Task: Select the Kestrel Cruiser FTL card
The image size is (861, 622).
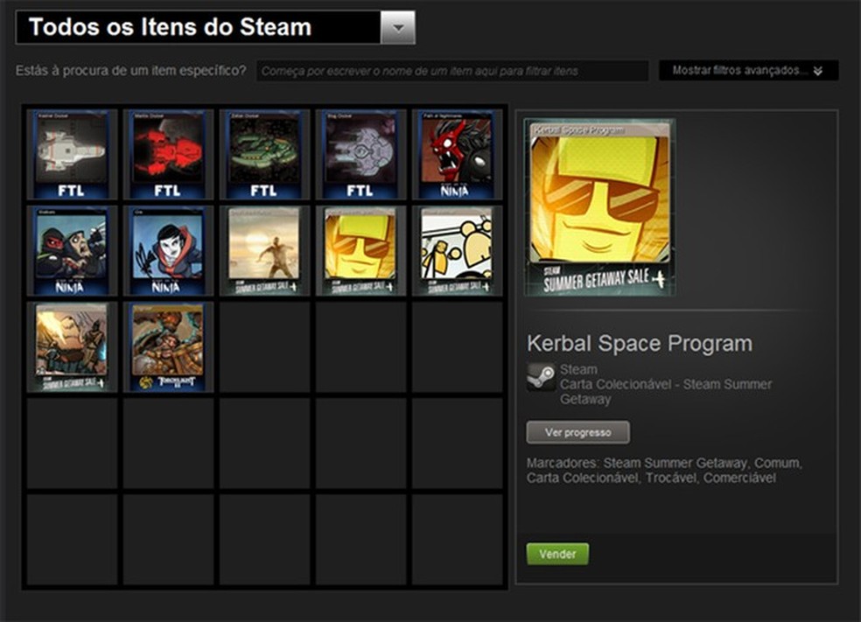Action: 72,156
